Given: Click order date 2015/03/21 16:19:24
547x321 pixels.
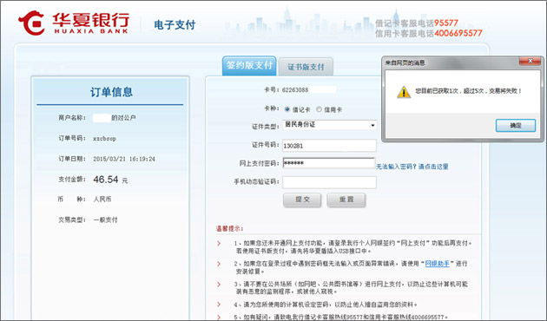Looking at the screenshot, I should coord(124,159).
